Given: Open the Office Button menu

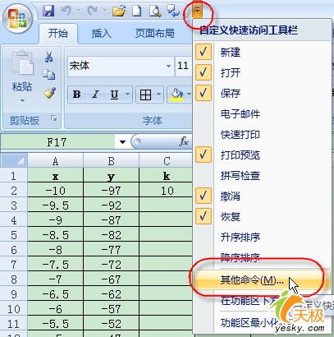Looking at the screenshot, I should pyautogui.click(x=17, y=19).
